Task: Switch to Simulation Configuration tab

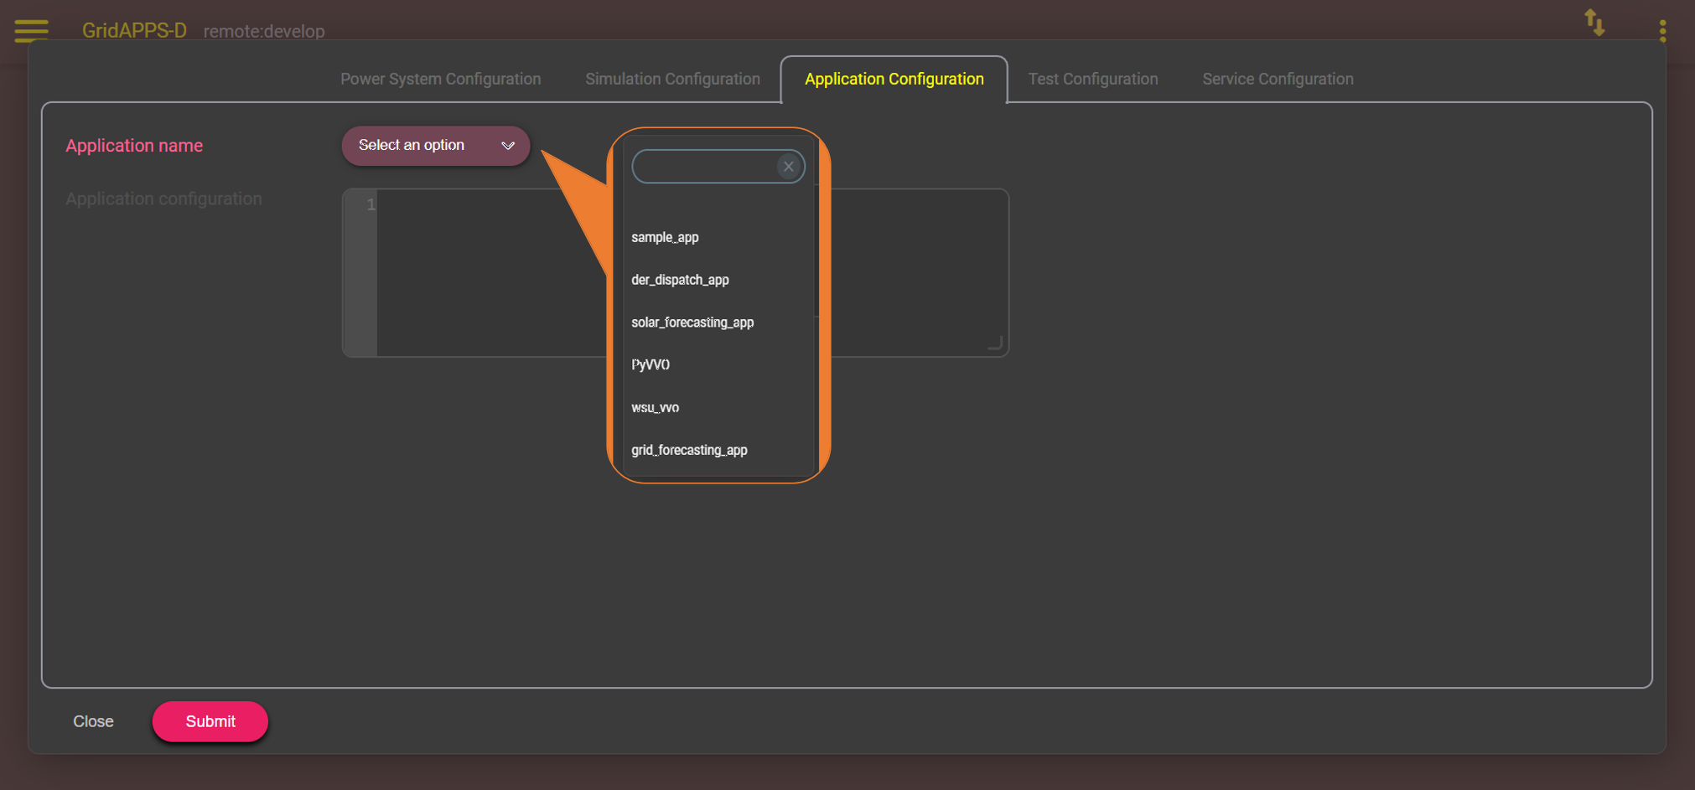Action: pos(672,79)
